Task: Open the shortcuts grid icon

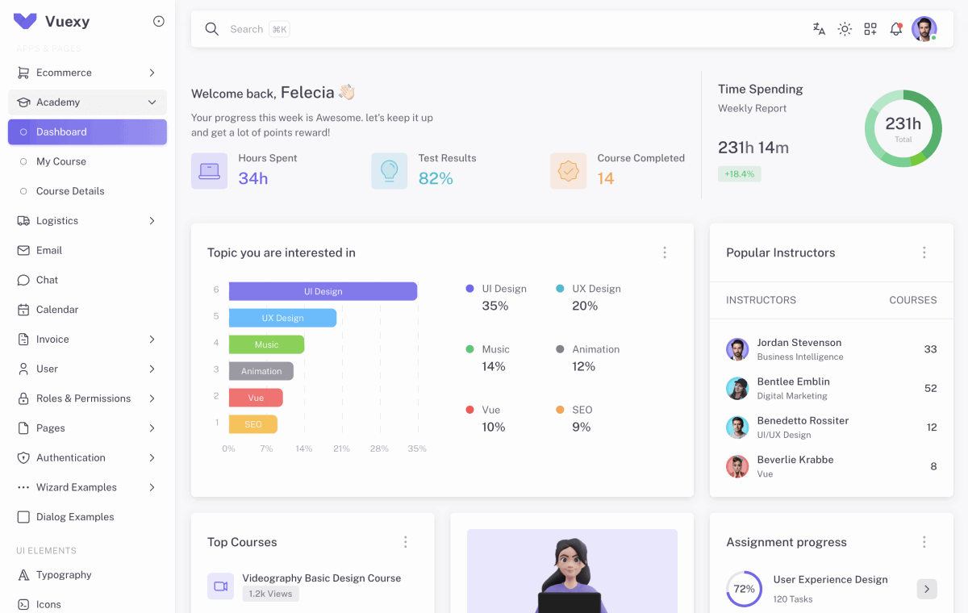Action: point(870,28)
